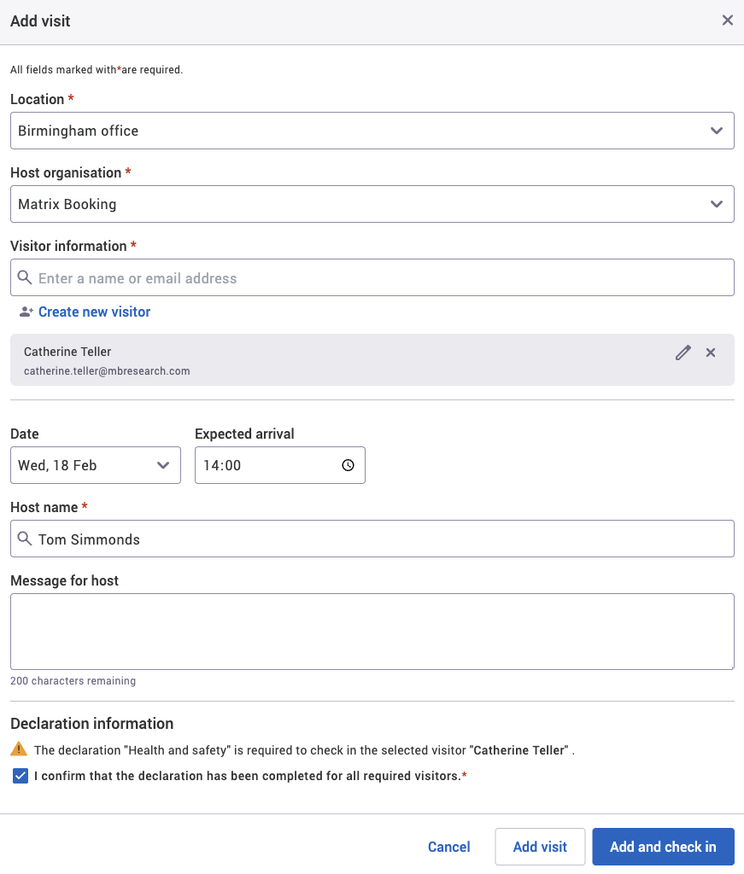Click the warning triangle in Declaration information

(x=18, y=750)
